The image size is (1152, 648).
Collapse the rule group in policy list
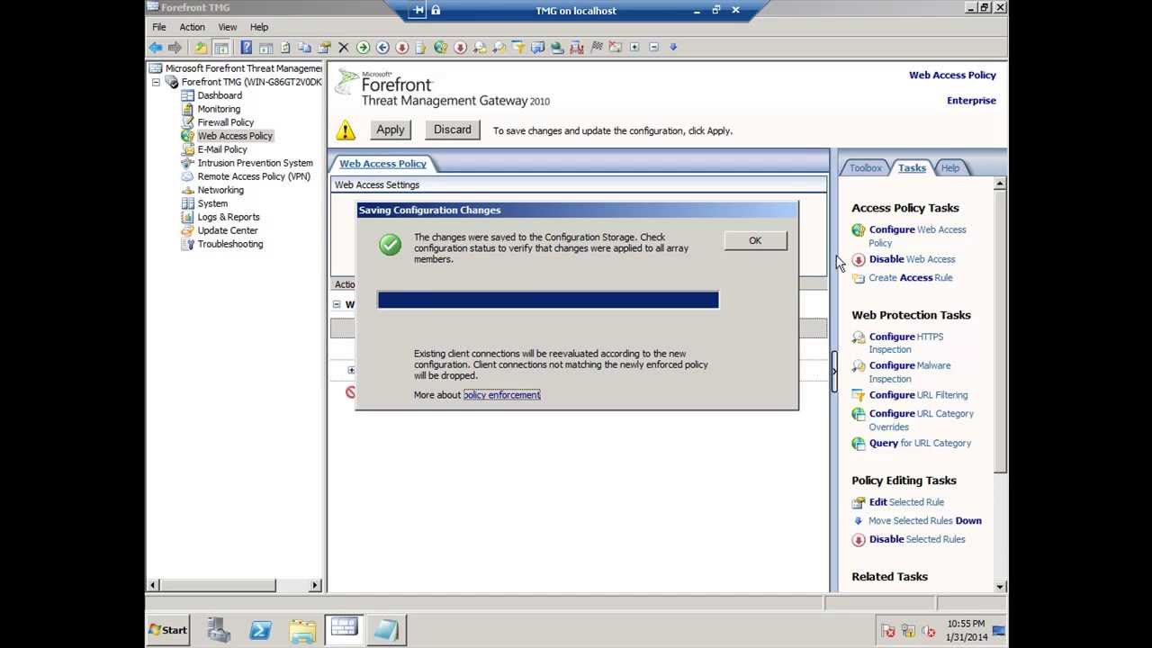[337, 304]
